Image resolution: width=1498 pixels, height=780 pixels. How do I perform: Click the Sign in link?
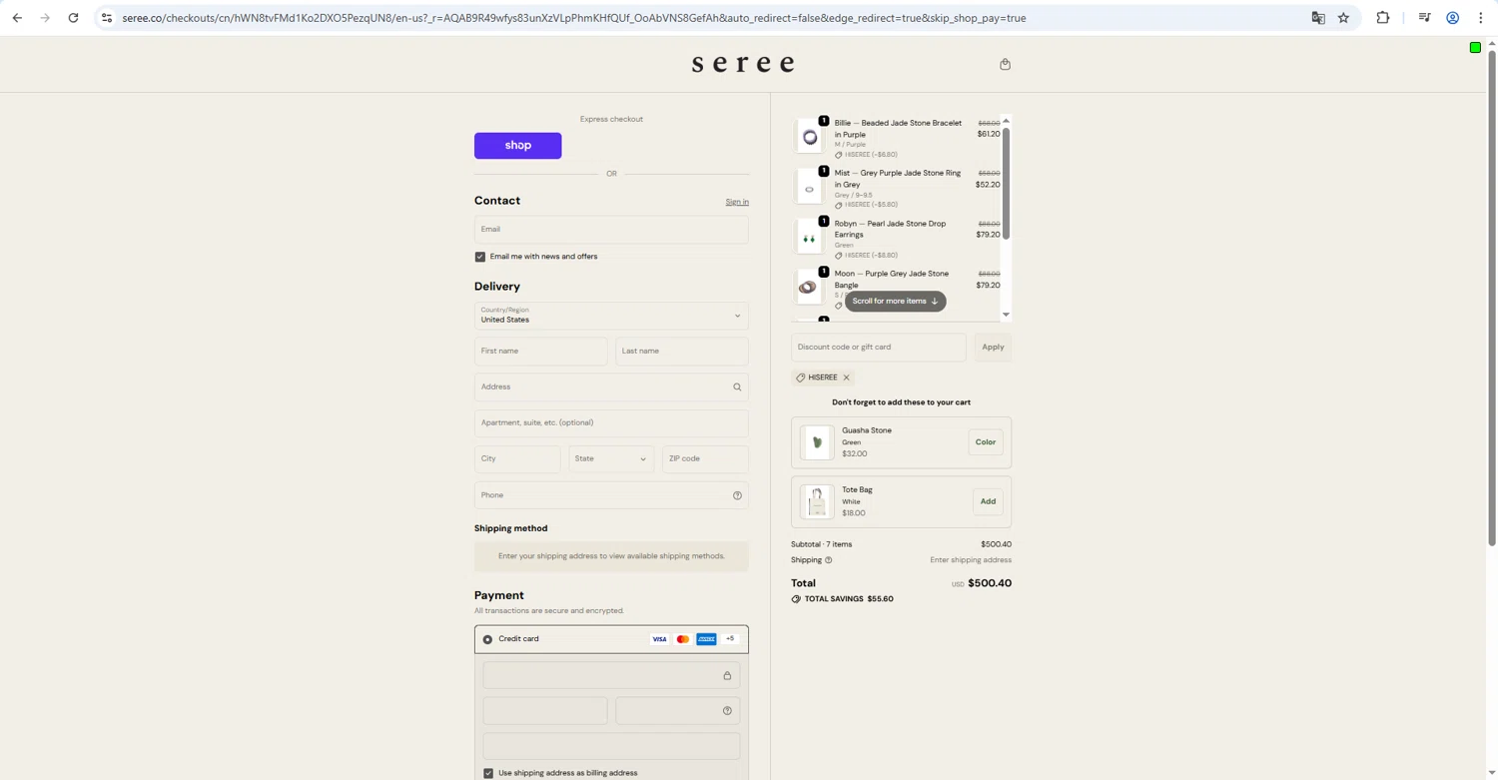(737, 202)
